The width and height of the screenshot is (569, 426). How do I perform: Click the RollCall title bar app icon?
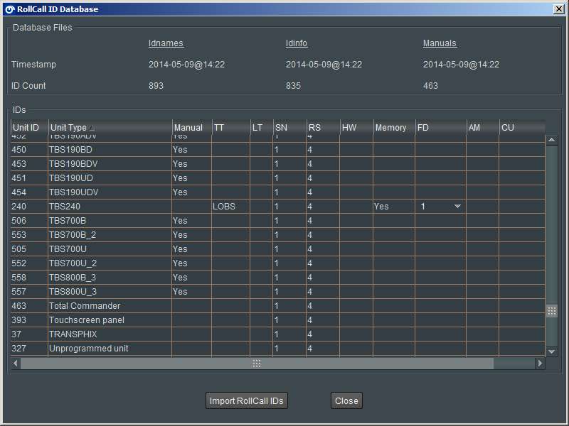tap(10, 9)
